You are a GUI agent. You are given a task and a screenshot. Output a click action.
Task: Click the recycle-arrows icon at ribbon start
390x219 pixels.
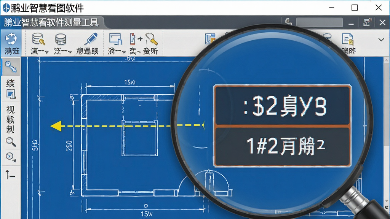coord(11,39)
